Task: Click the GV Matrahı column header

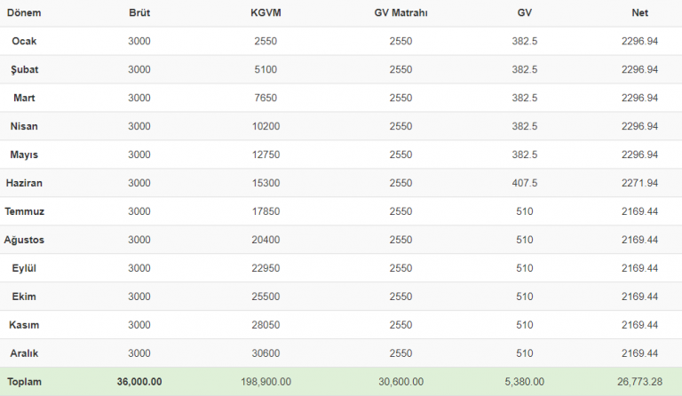Action: click(x=400, y=12)
